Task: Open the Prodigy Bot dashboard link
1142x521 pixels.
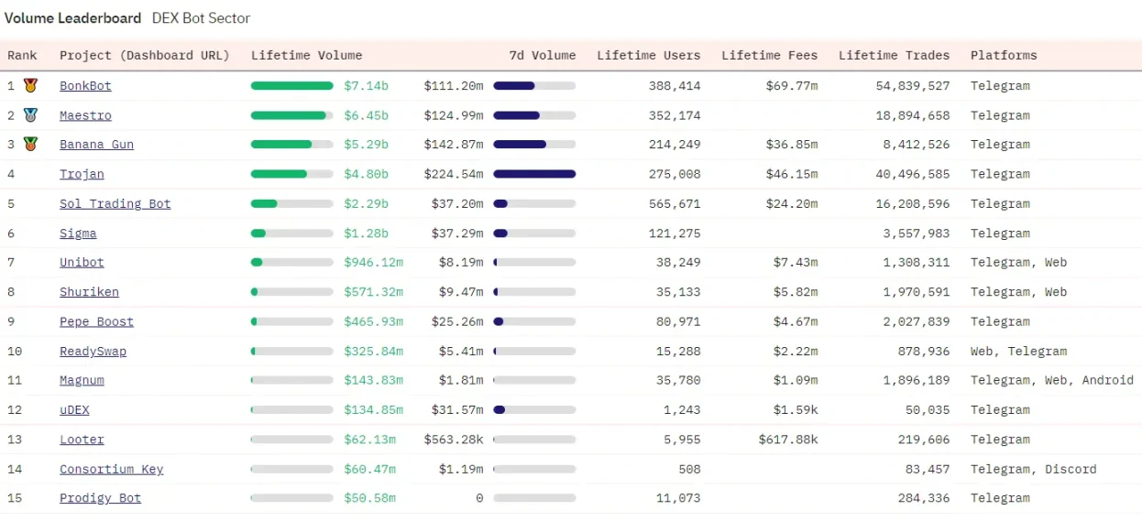Action: coord(100,498)
